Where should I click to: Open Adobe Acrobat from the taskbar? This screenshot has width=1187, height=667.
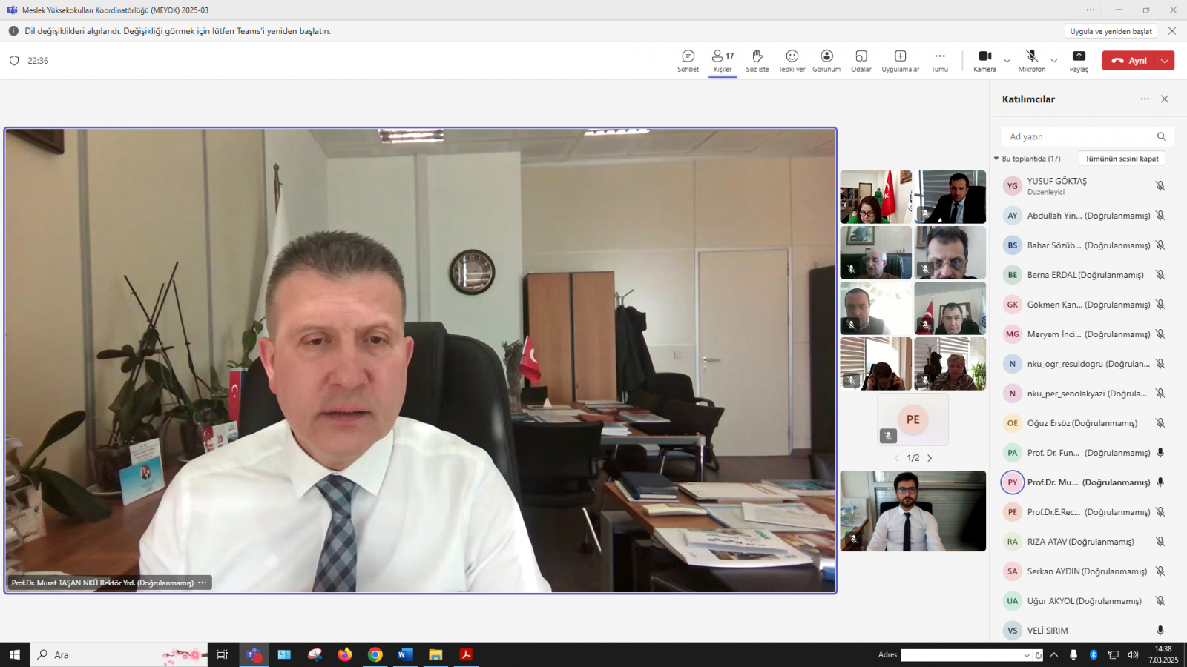466,654
